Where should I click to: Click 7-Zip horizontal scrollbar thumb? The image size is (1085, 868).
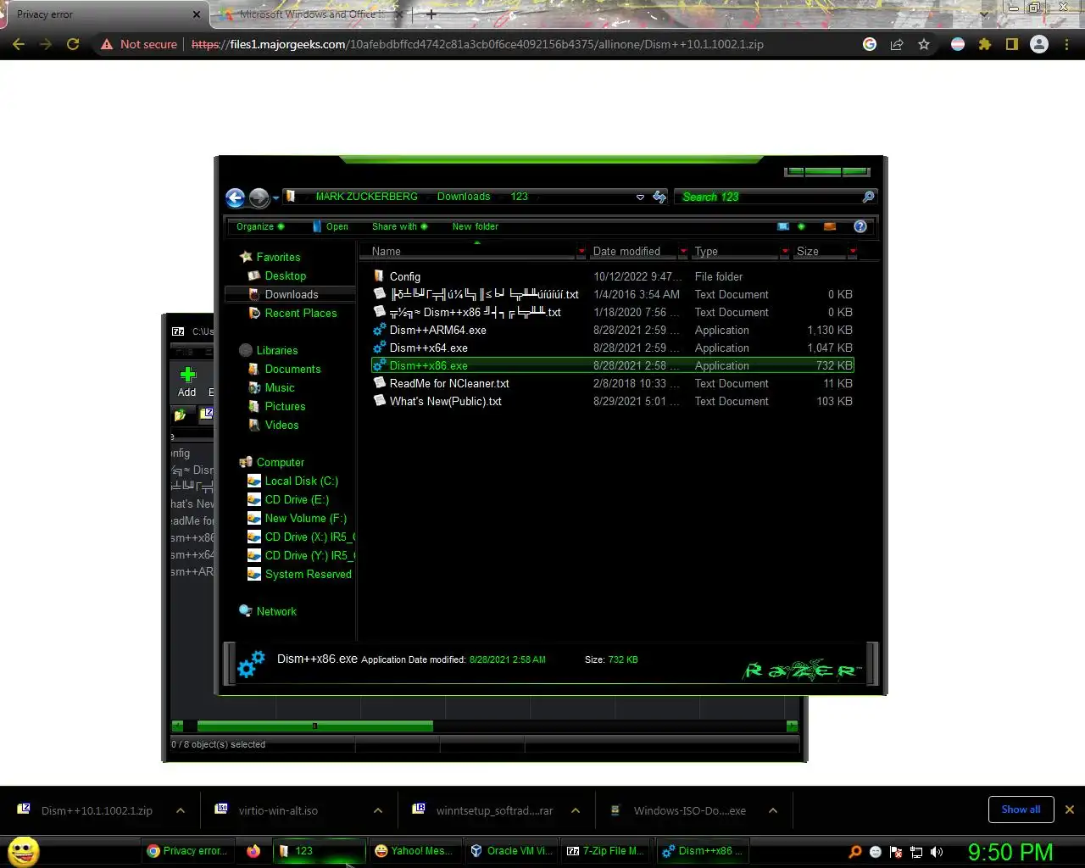[314, 726]
